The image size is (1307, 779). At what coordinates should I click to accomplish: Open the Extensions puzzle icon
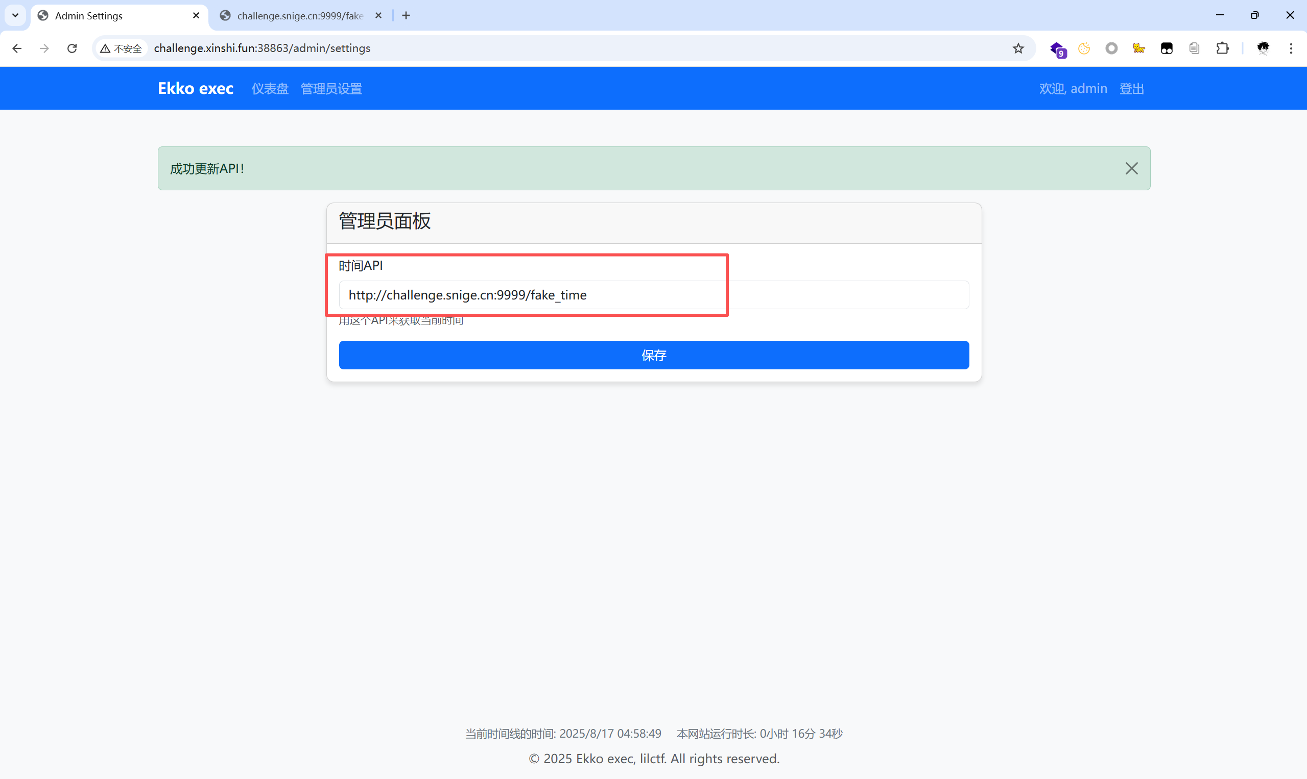1222,48
